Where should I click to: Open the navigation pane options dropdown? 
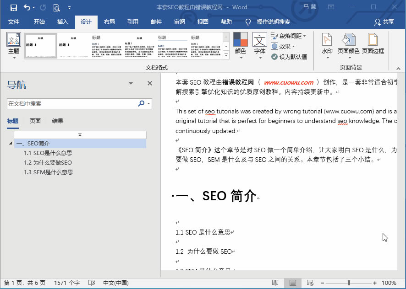click(131, 83)
